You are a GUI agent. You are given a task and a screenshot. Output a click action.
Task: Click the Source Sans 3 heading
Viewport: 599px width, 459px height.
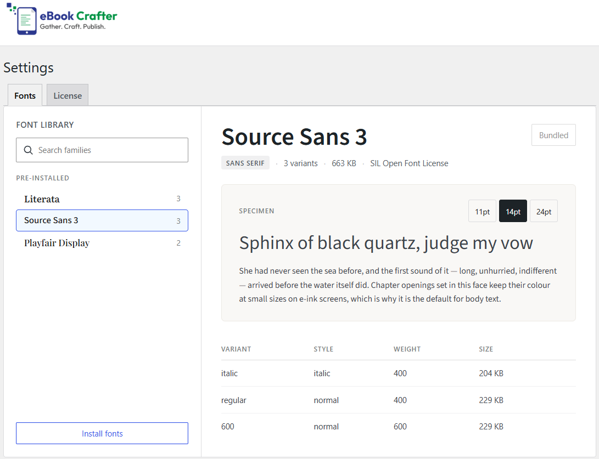(294, 137)
